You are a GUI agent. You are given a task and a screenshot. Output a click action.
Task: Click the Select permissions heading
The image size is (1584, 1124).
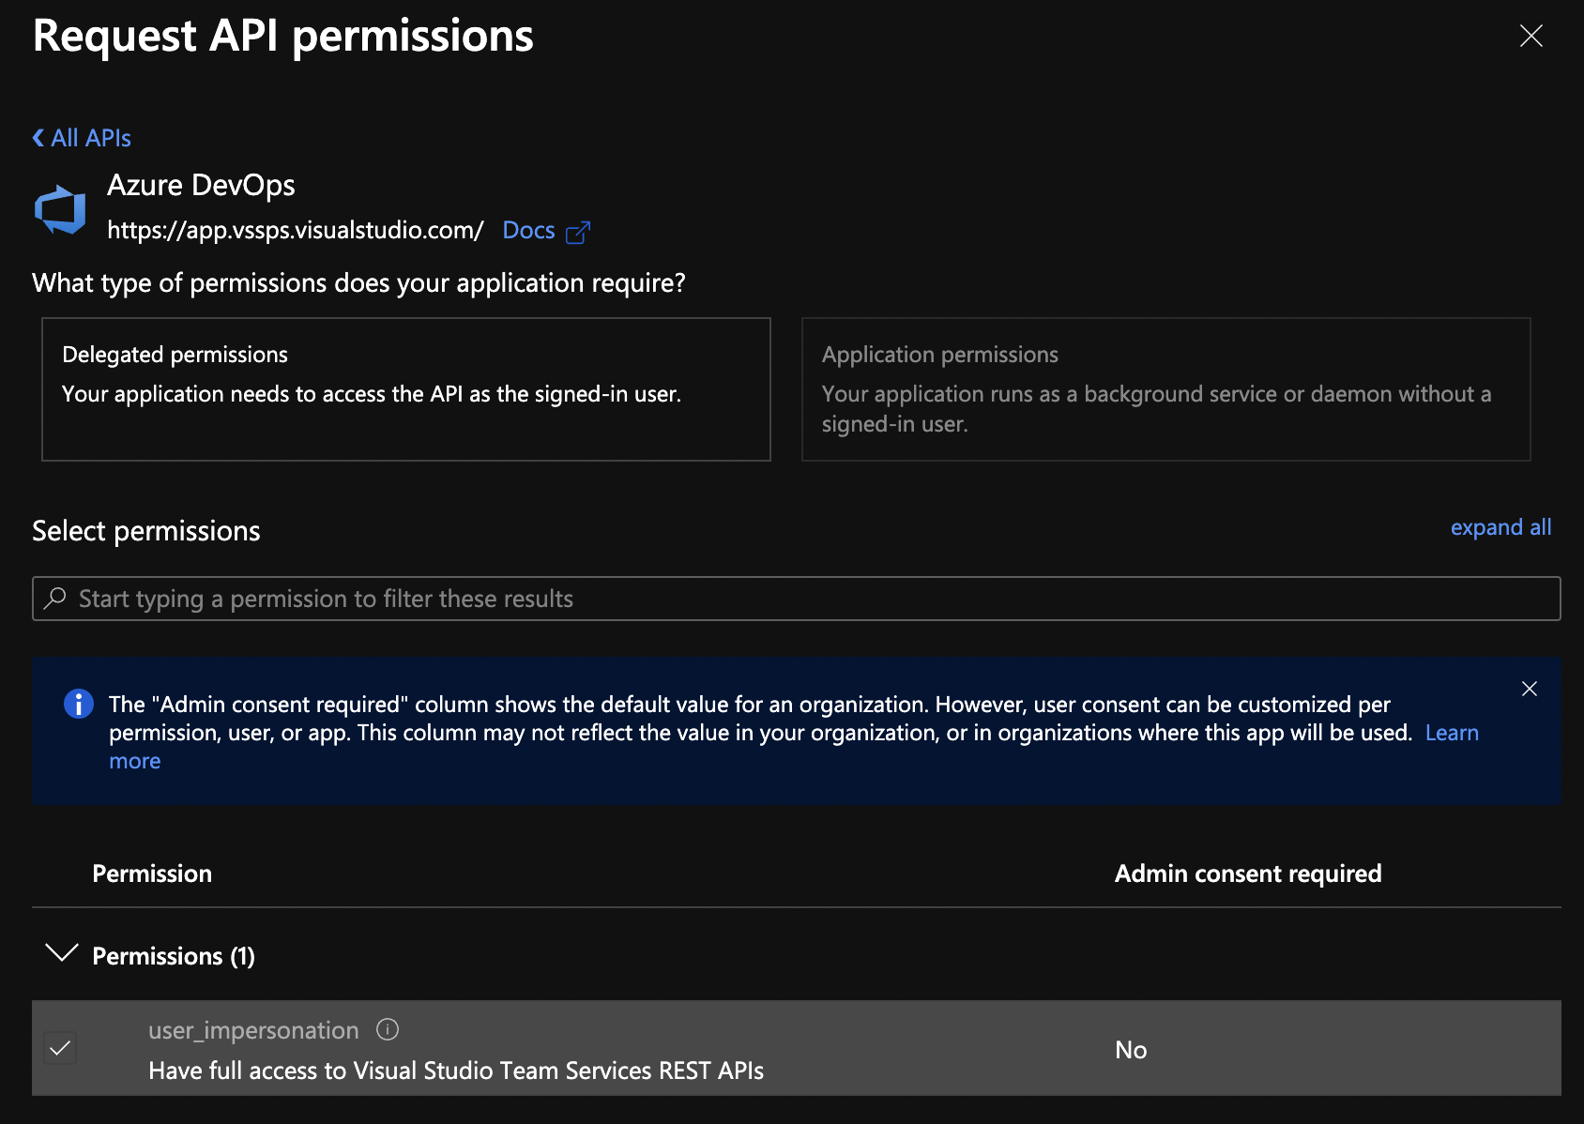146,531
